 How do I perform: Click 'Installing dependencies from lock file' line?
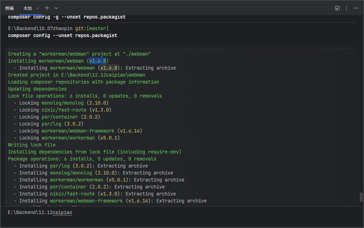95,152
